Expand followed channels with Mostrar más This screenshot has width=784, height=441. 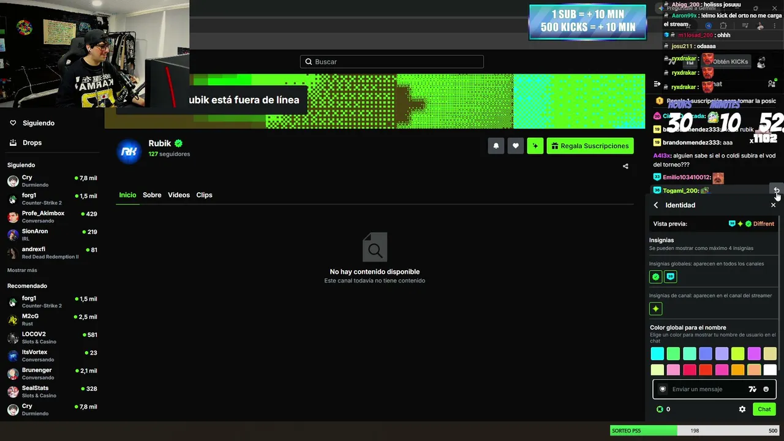[22, 270]
